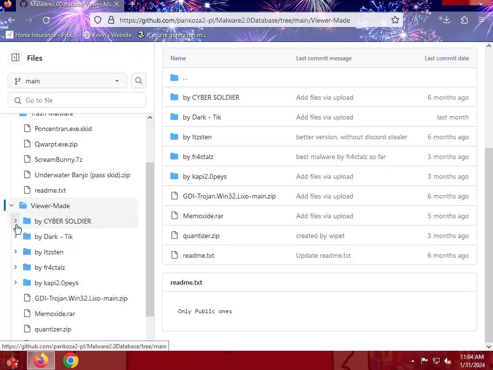The width and height of the screenshot is (493, 370).
Task: Show hidden tray icons arrow
Action: tap(413, 361)
